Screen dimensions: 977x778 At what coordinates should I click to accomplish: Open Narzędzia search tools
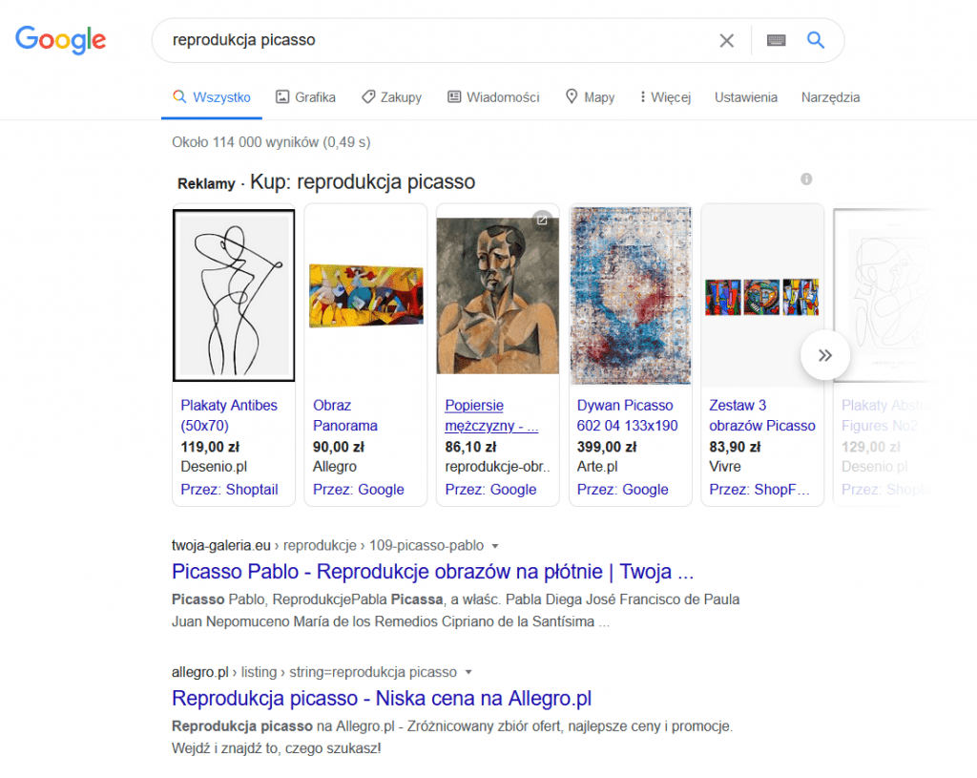click(x=831, y=97)
